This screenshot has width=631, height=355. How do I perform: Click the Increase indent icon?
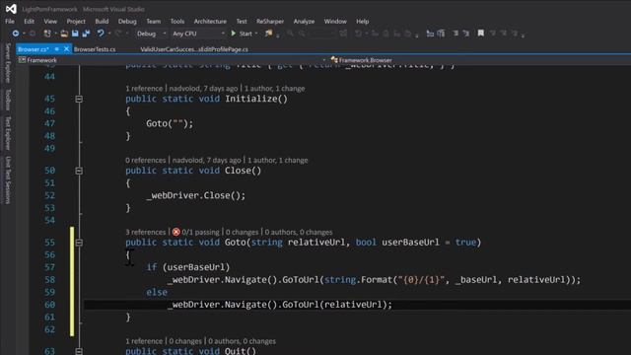(466, 34)
